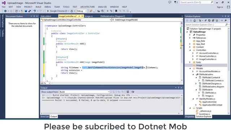Click View Code icon in Solution Explorer

[222, 21]
